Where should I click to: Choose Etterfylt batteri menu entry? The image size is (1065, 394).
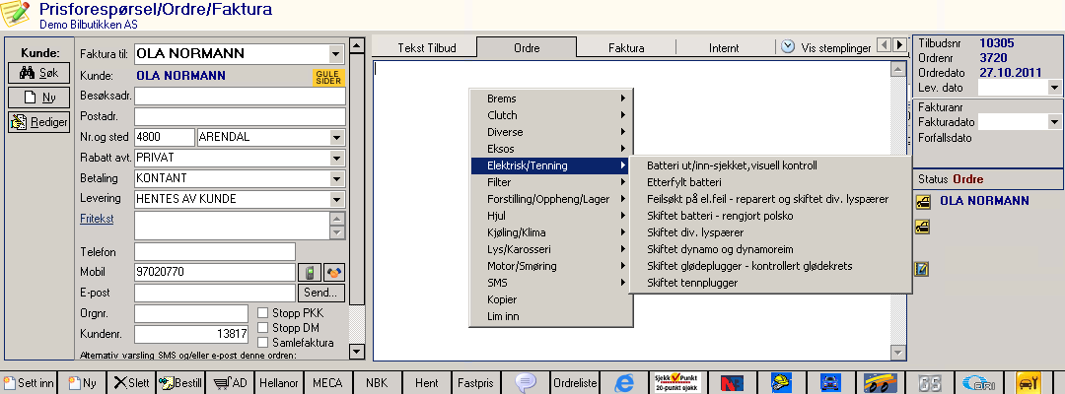(769, 182)
